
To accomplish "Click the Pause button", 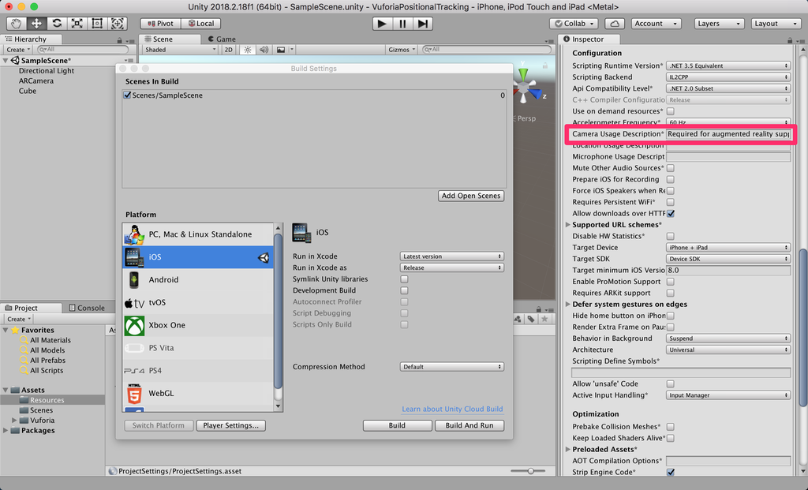I will [x=402, y=23].
